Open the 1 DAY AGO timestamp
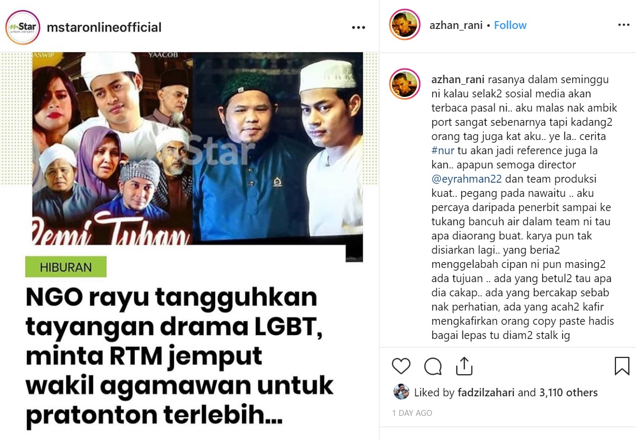 [x=412, y=413]
